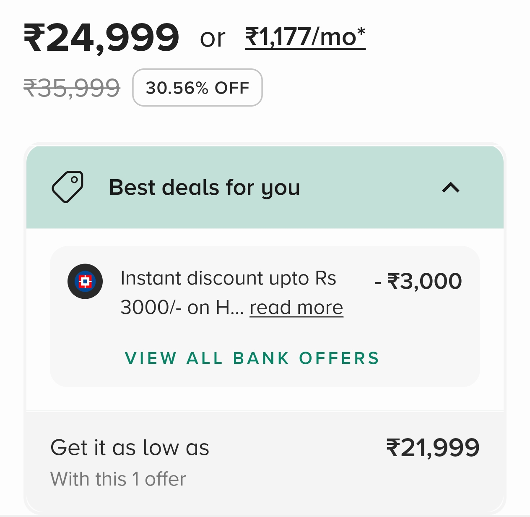Collapse Best deals using the chevron arrow
Screen dimensions: 530x517
tap(451, 187)
